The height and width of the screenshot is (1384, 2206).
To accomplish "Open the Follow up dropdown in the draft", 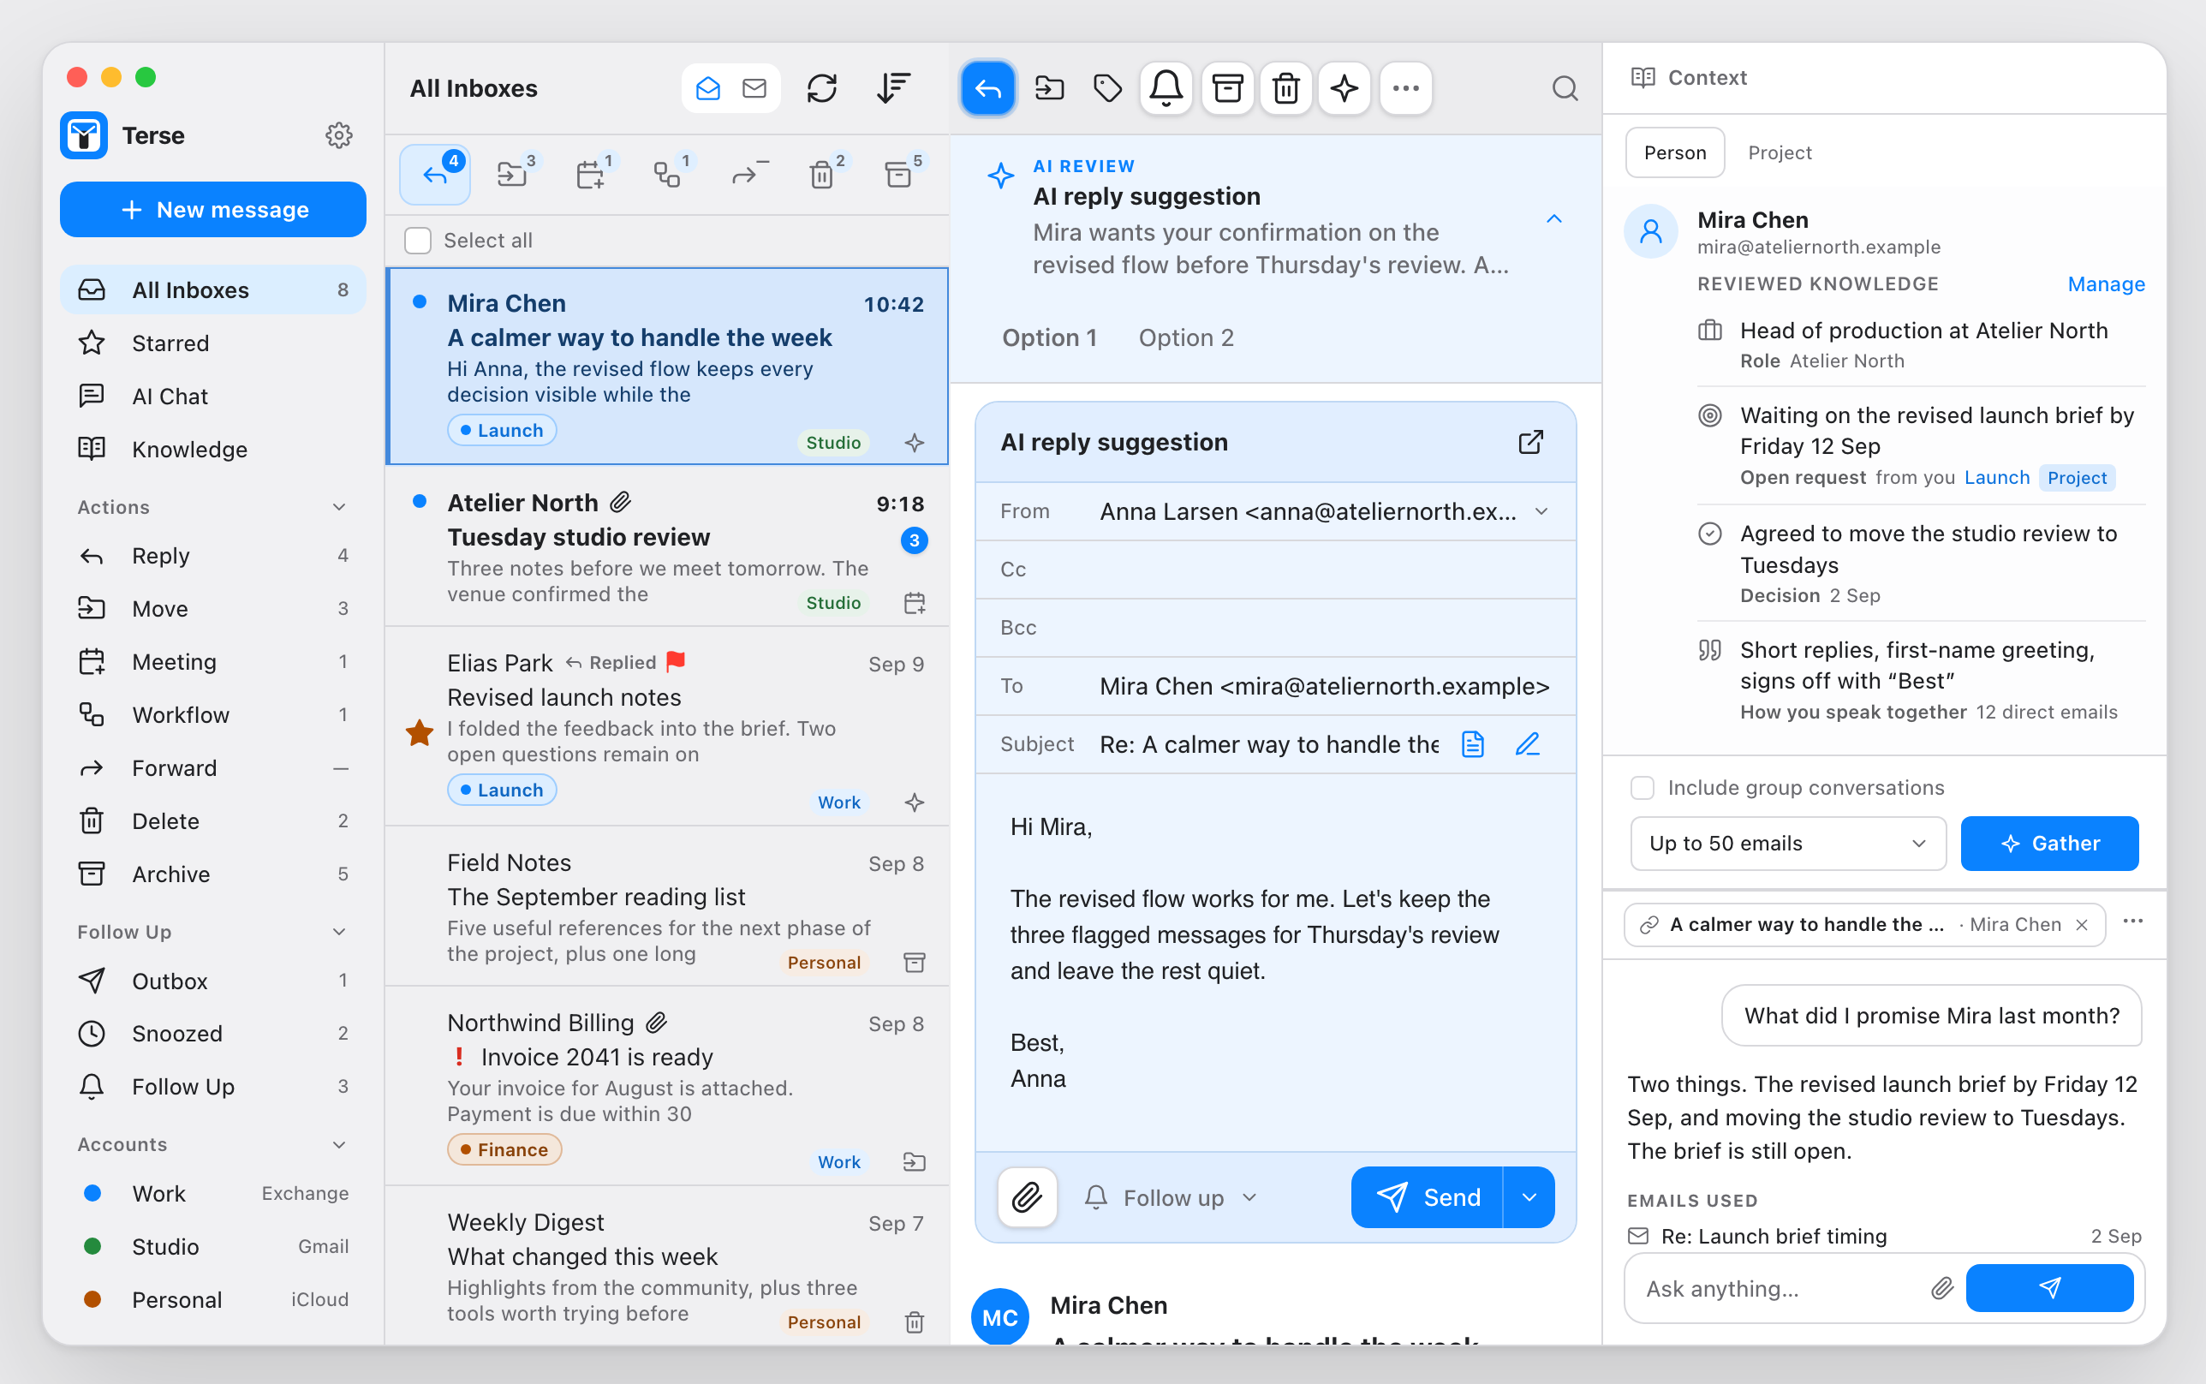I will pyautogui.click(x=1171, y=1197).
